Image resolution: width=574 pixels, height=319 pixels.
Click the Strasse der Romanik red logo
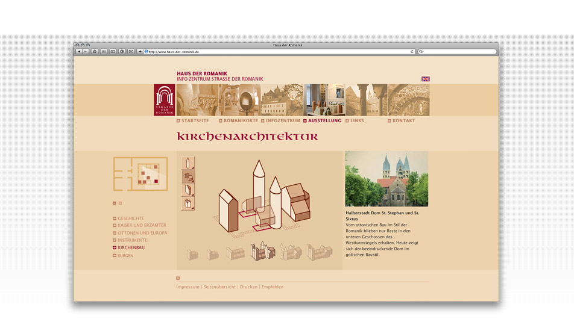(x=164, y=99)
